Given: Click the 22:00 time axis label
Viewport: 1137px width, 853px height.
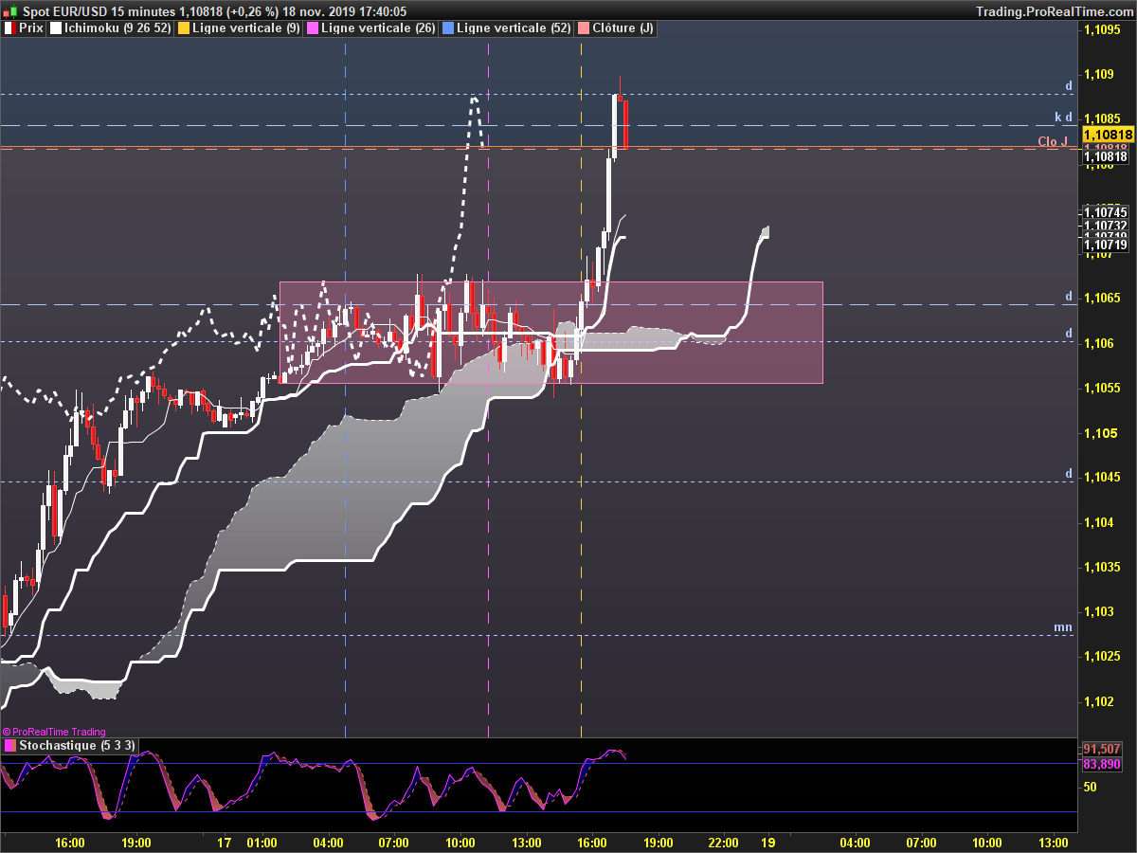Looking at the screenshot, I should point(723,842).
